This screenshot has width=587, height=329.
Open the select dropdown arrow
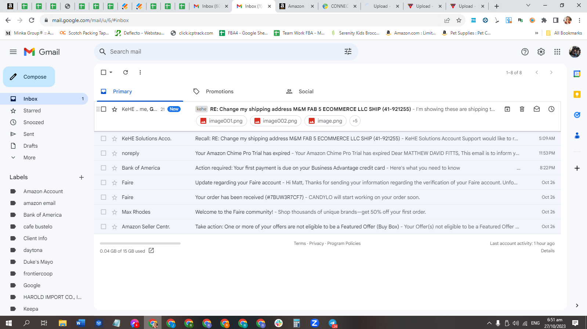click(111, 72)
